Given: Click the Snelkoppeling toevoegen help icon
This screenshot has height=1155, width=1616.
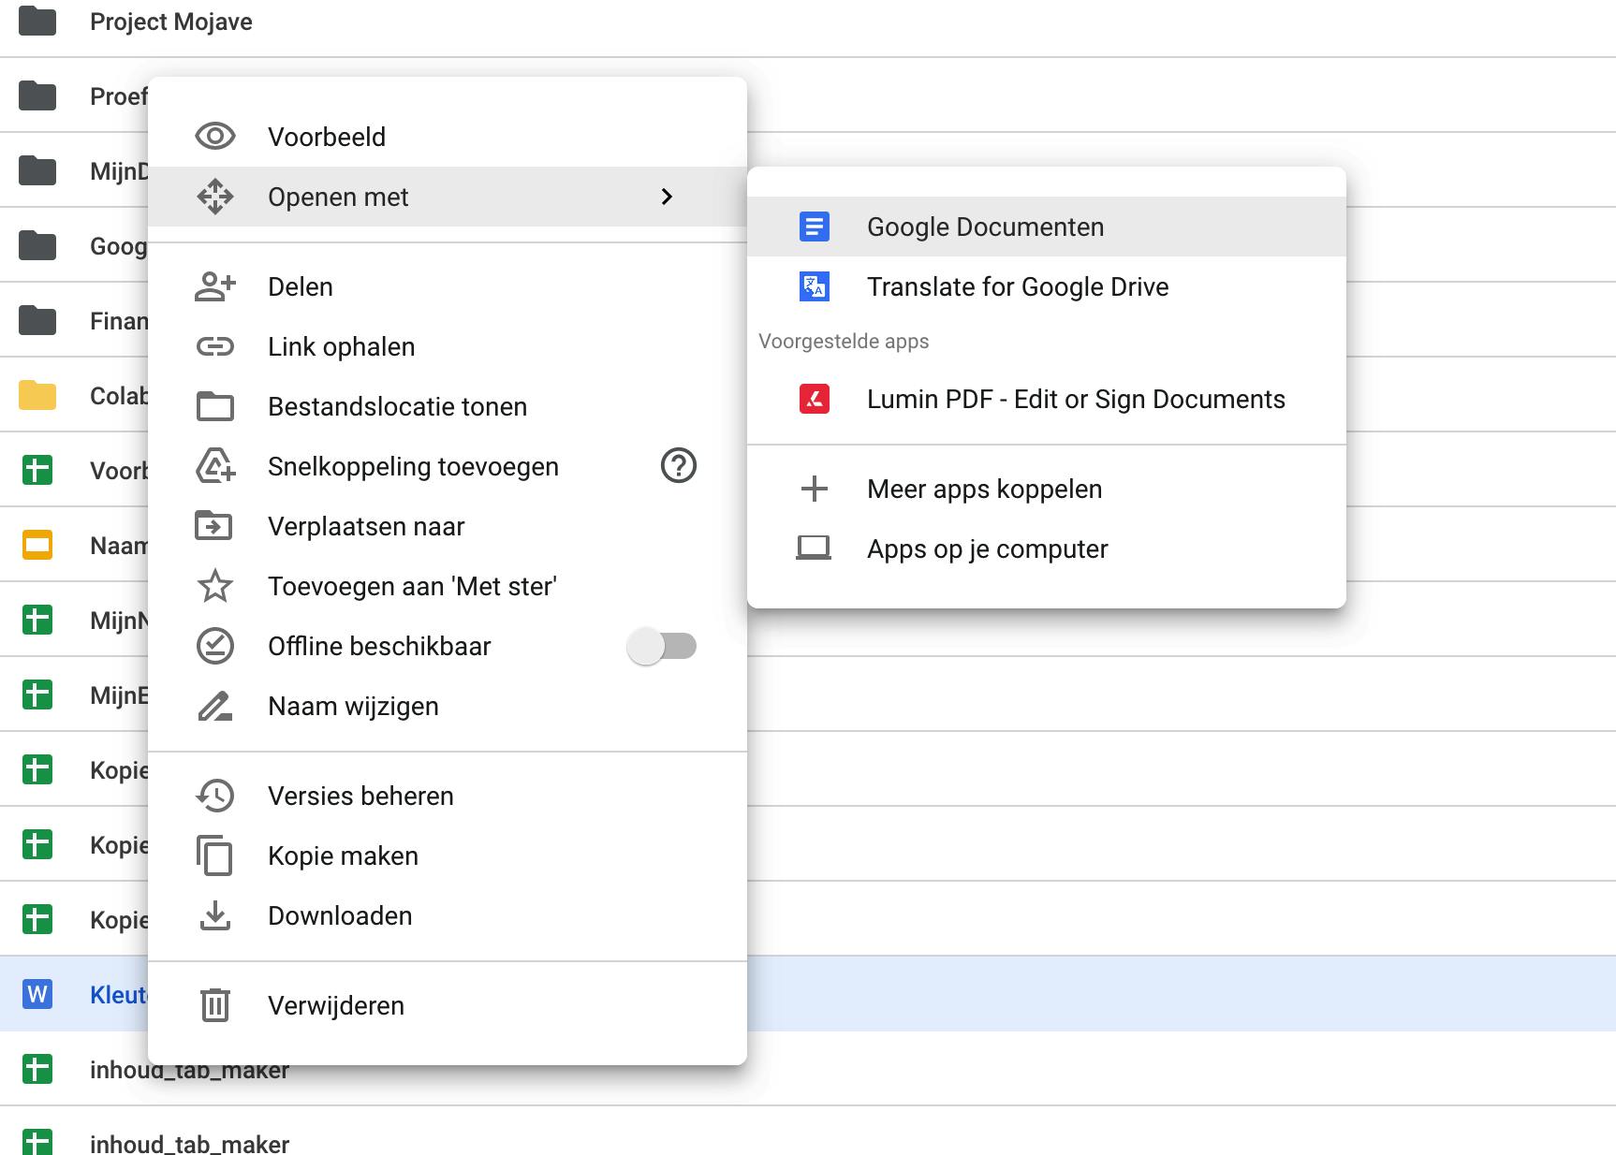Looking at the screenshot, I should click(678, 465).
